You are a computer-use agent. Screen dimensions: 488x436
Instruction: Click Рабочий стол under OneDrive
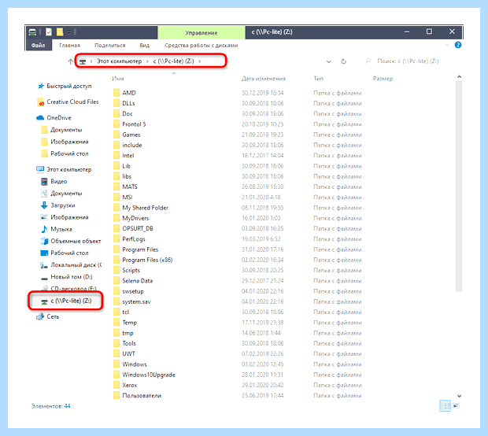65,153
